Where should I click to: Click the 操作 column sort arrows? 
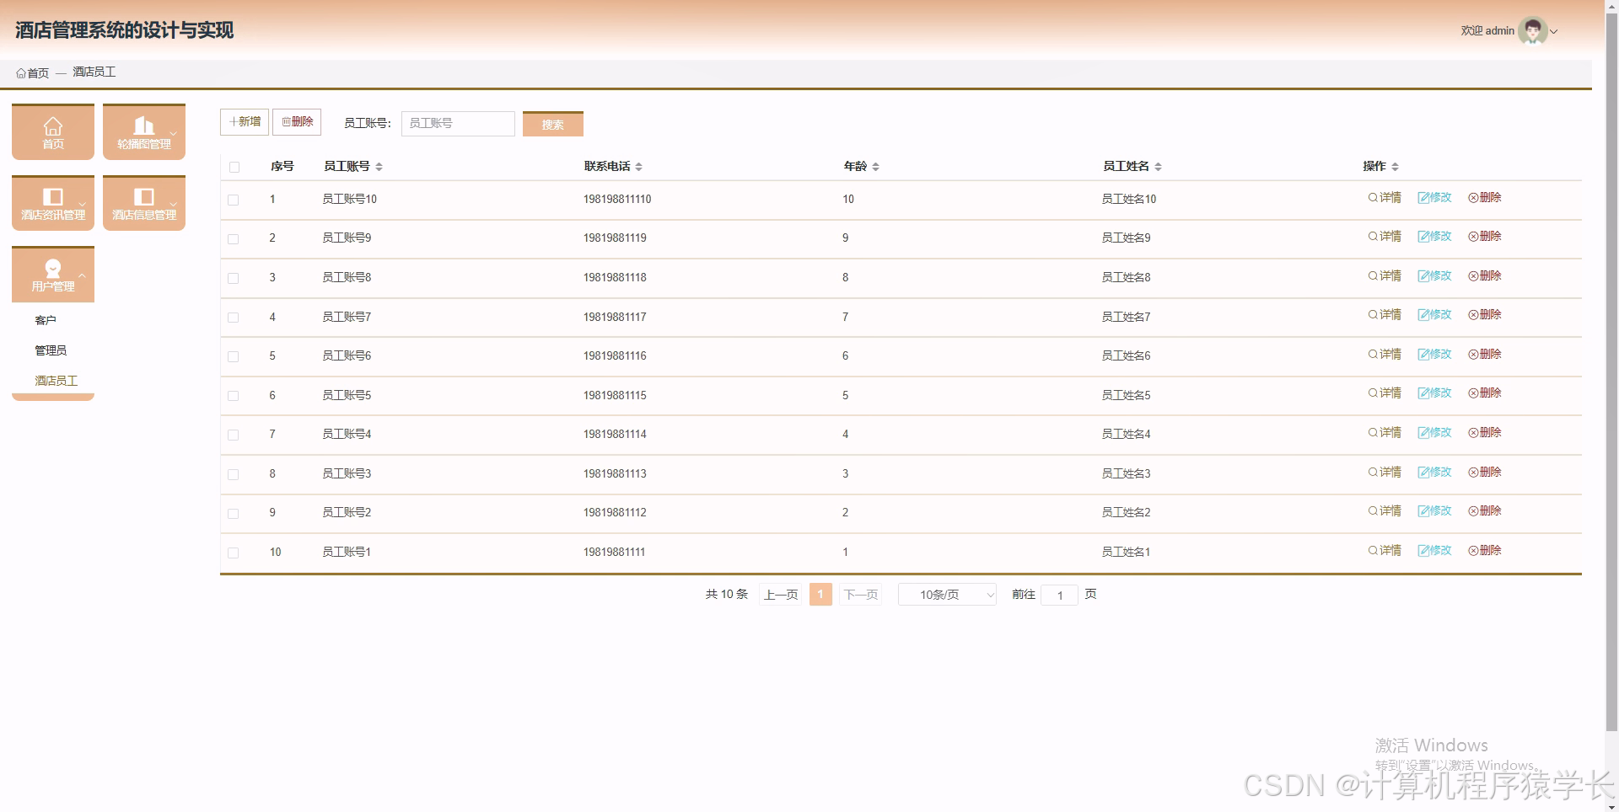[x=1396, y=167]
